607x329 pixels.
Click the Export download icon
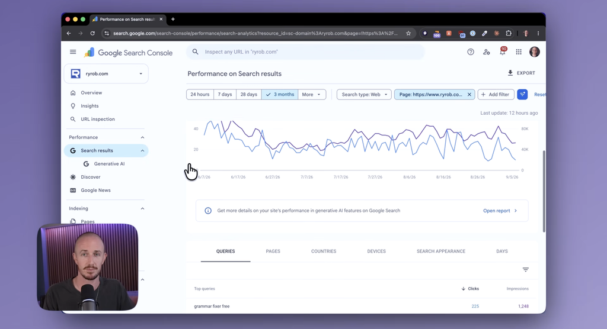[x=510, y=73]
